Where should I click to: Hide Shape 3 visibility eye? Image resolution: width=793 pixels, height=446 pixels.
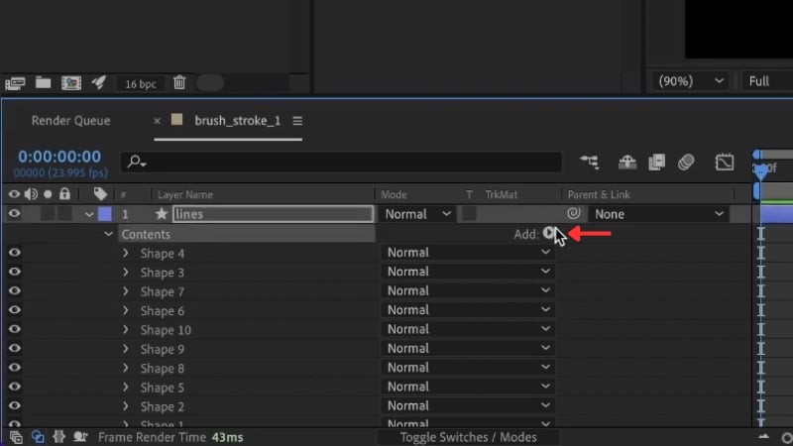pyautogui.click(x=14, y=272)
